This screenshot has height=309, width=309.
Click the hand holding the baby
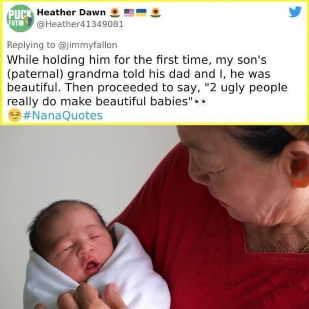87,298
